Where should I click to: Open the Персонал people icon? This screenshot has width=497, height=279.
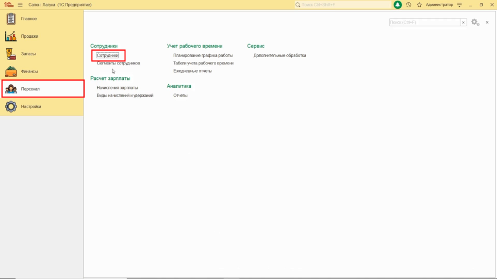(11, 89)
